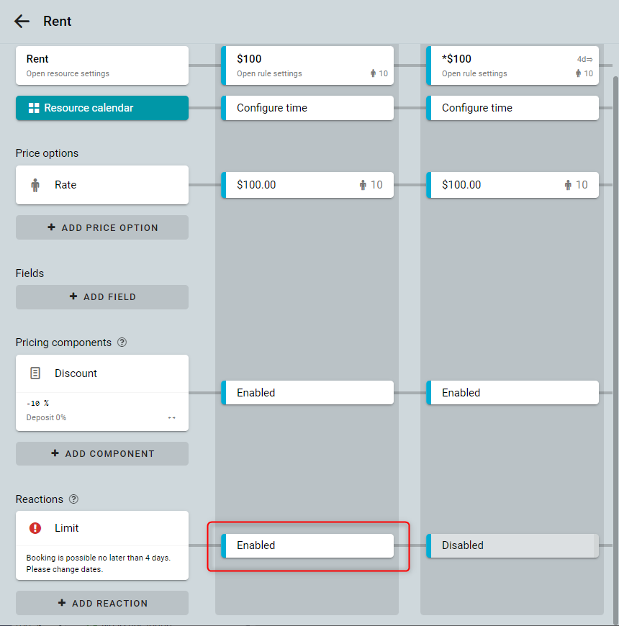This screenshot has height=626, width=619.
Task: Toggle first column Limit reaction Enabled cell
Action: pyautogui.click(x=308, y=545)
